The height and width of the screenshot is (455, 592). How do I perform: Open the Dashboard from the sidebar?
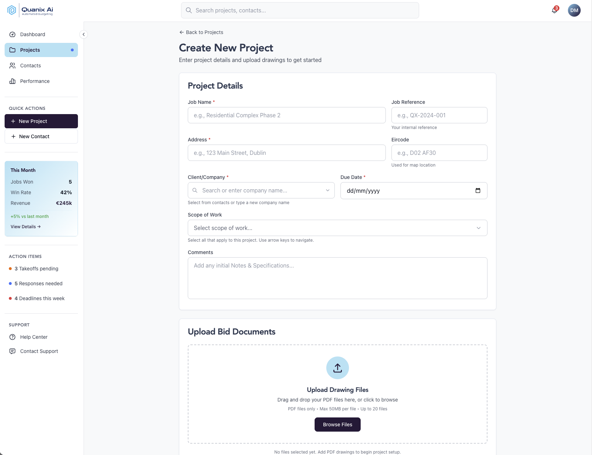coord(32,34)
